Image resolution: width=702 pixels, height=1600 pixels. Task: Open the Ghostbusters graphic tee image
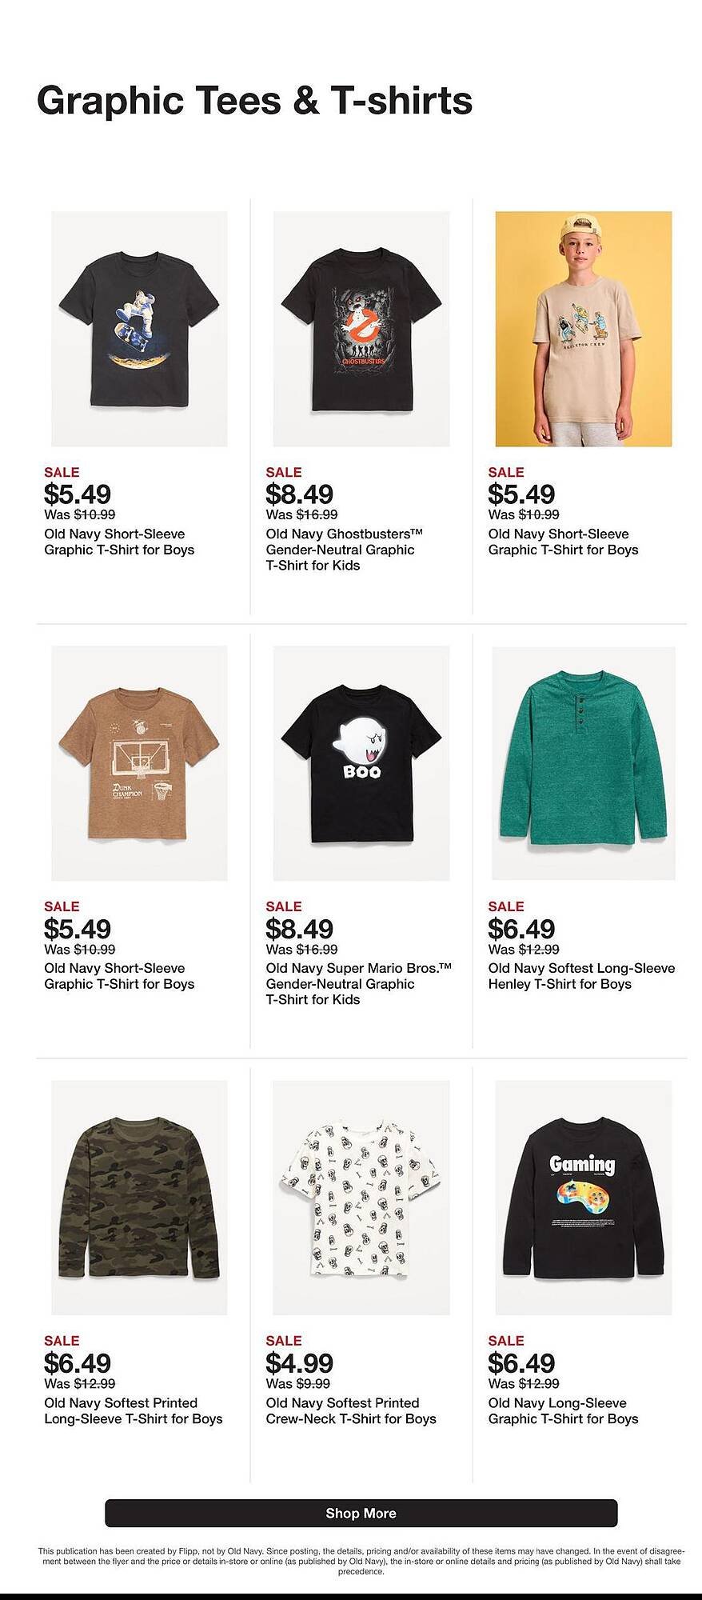tap(361, 329)
